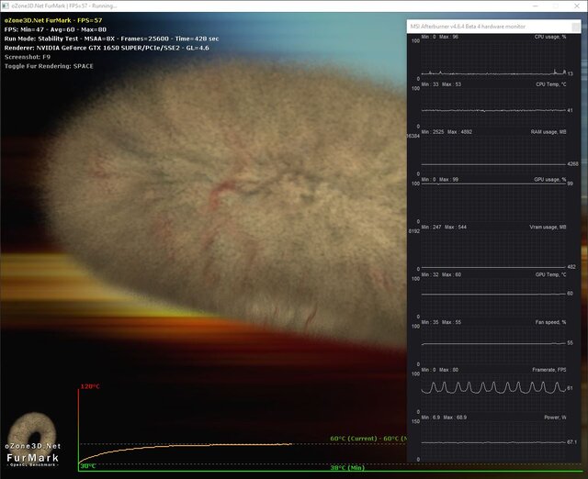Click the Renderer info text line
The width and height of the screenshot is (588, 479).
pos(107,48)
